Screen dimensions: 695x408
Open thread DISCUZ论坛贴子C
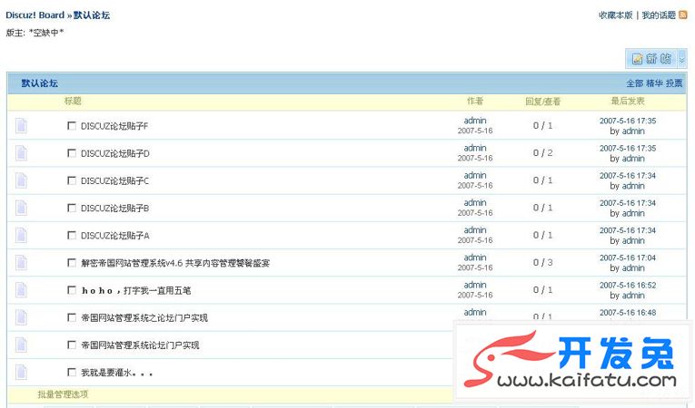click(114, 181)
